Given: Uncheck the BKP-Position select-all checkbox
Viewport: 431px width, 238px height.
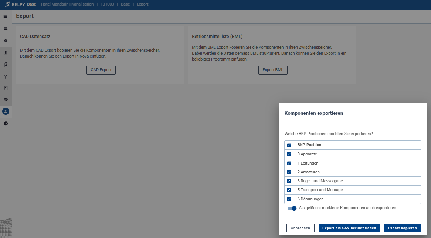Looking at the screenshot, I should click(x=289, y=145).
